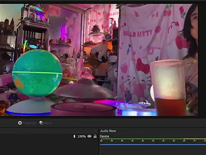Click the webcam preview video area
The height and width of the screenshot is (155, 206).
99,60
